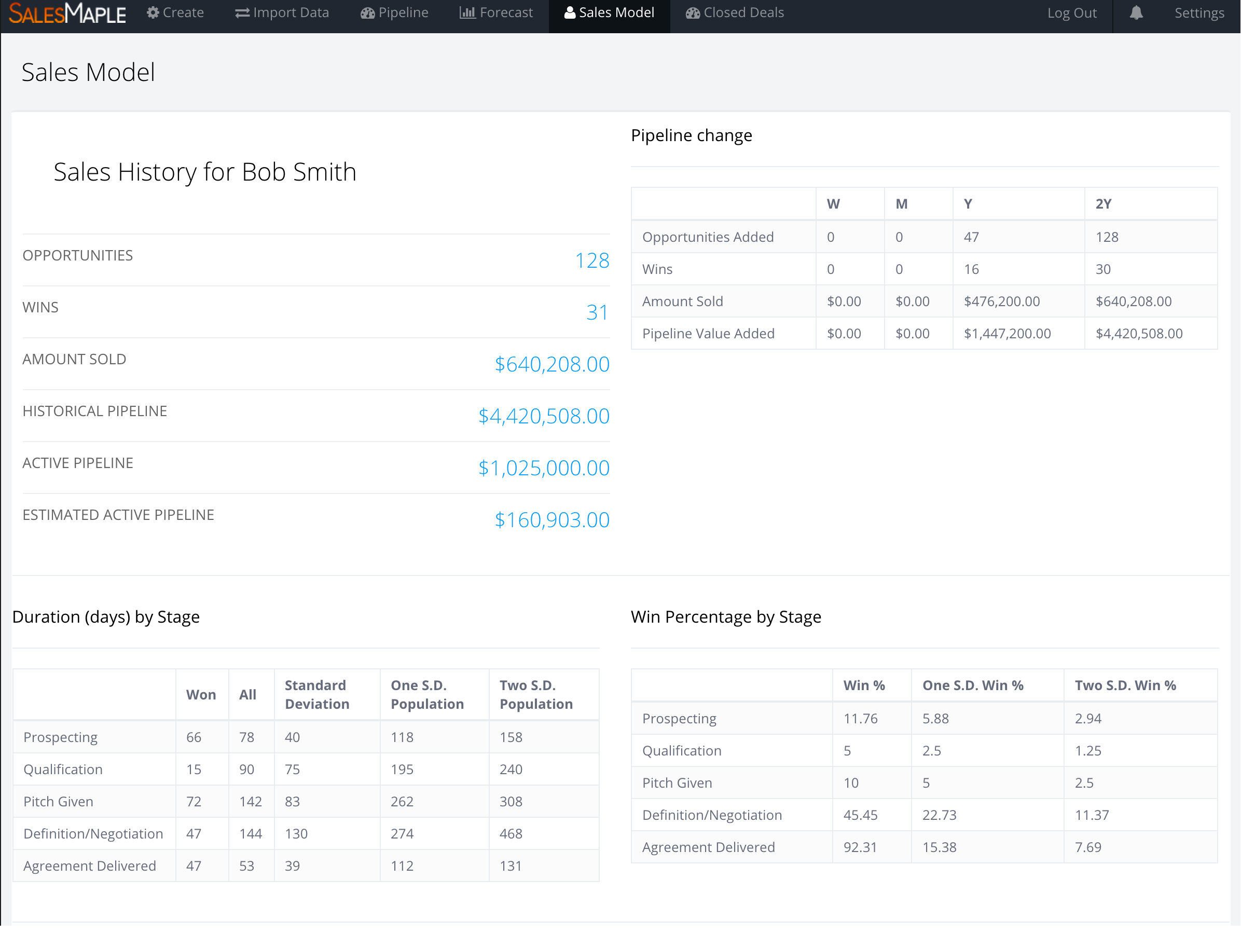Image resolution: width=1241 pixels, height=934 pixels.
Task: Click the Forecast bar chart icon
Action: (467, 13)
